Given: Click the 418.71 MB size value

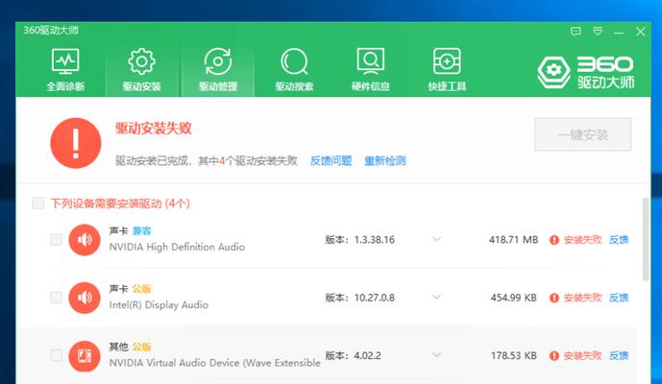Looking at the screenshot, I should click(x=513, y=240).
